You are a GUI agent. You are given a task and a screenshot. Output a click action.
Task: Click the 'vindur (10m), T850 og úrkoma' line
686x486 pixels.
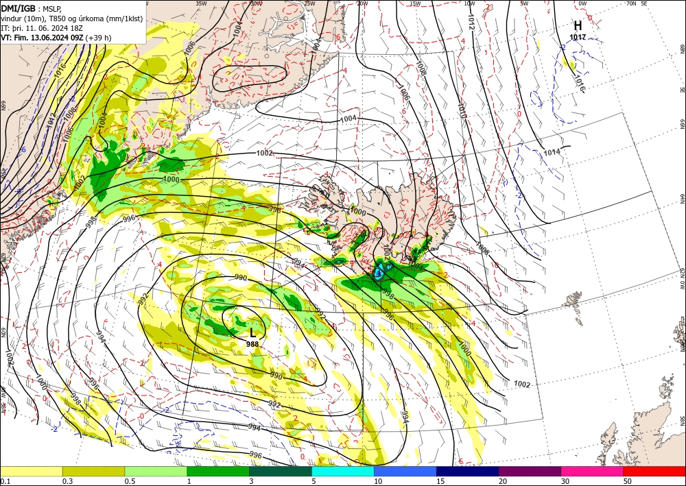click(72, 18)
